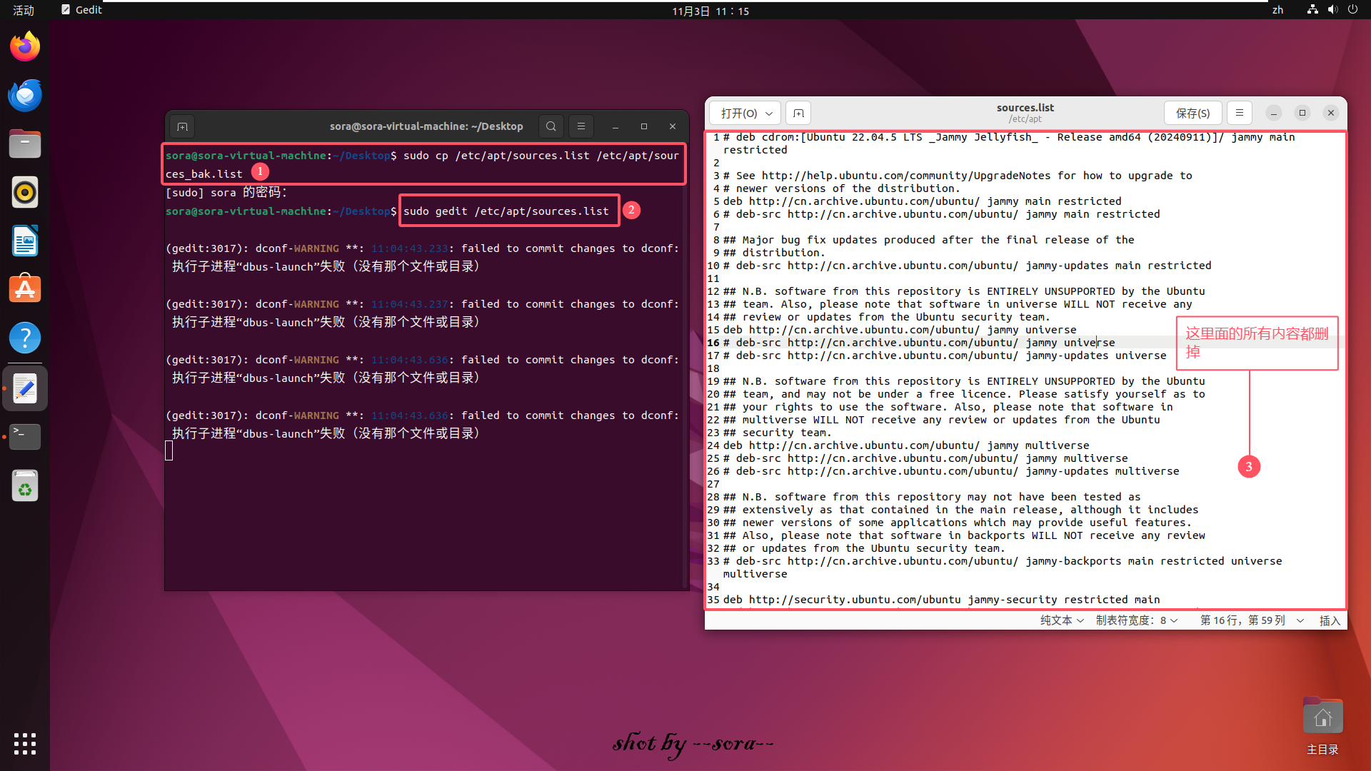This screenshot has width=1371, height=771.
Task: Maximize the Gedit window
Action: coord(1302,113)
